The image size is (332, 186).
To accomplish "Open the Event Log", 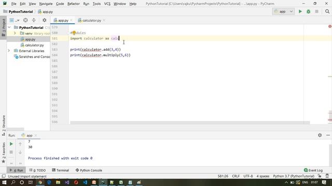I will [313, 170].
